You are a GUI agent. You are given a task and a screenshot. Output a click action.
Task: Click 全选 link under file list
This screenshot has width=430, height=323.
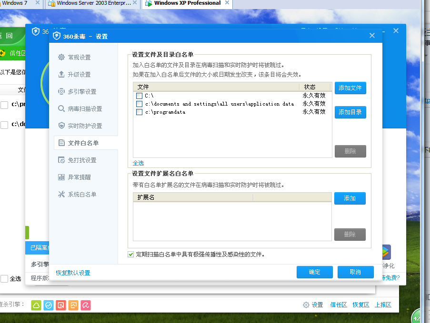click(x=138, y=163)
